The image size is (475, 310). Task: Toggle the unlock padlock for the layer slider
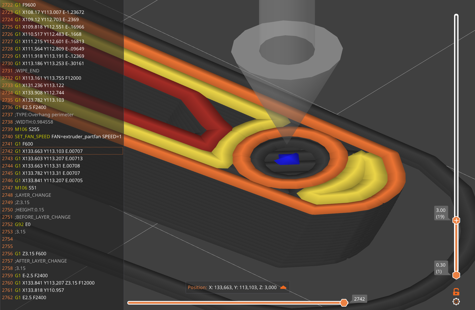[x=456, y=291]
